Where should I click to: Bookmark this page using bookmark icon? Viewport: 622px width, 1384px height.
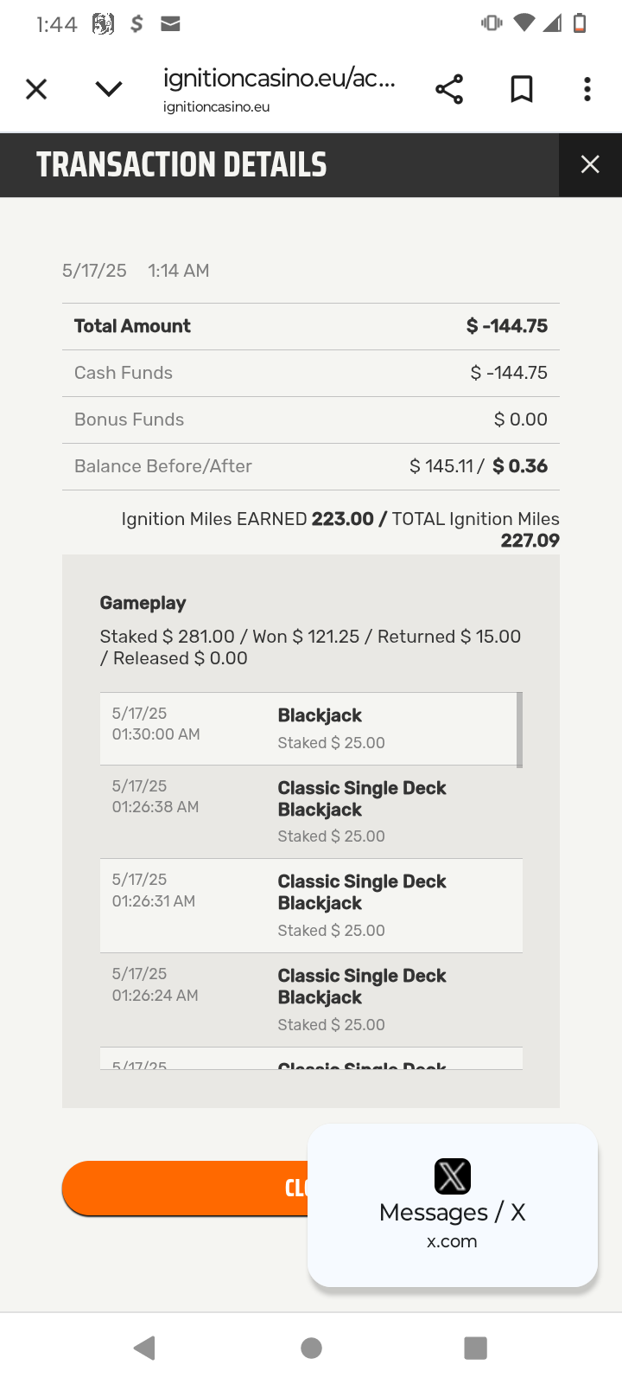tap(522, 89)
